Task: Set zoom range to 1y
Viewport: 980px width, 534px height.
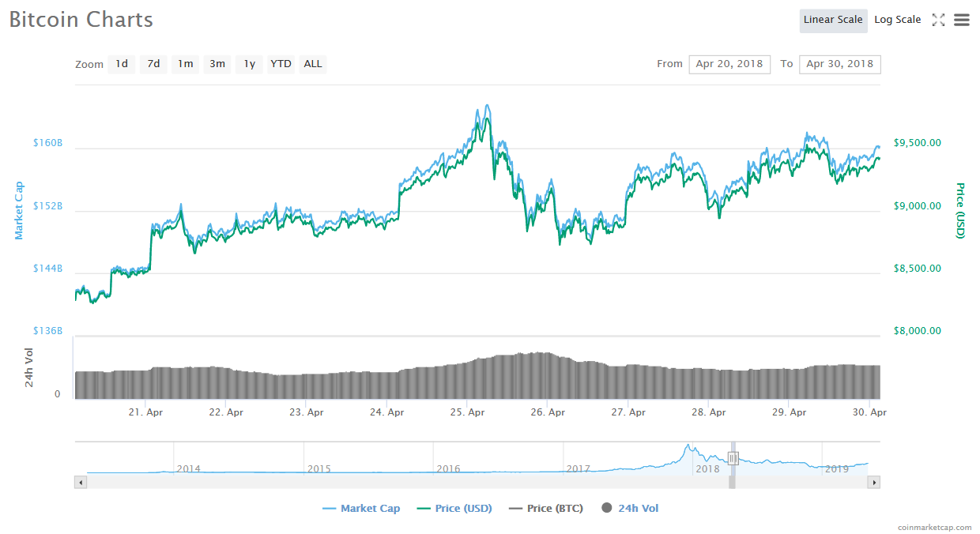Action: click(x=249, y=64)
